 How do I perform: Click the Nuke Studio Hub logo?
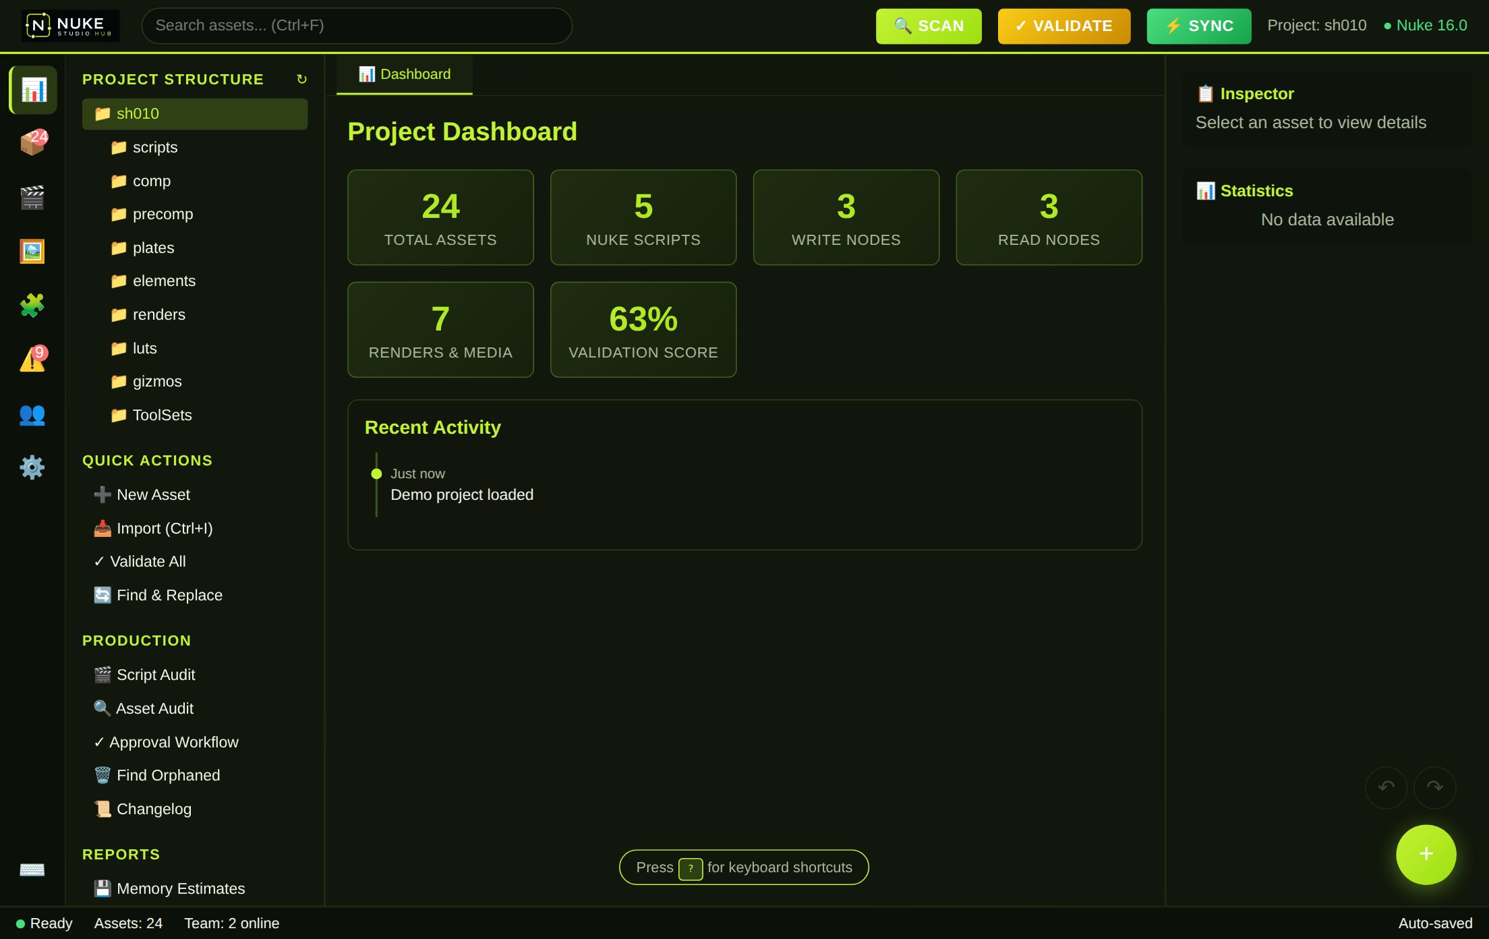[70, 26]
